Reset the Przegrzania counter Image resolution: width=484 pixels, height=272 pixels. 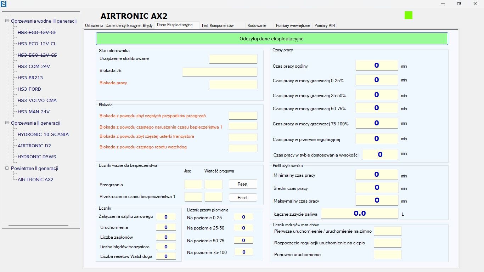(x=243, y=184)
